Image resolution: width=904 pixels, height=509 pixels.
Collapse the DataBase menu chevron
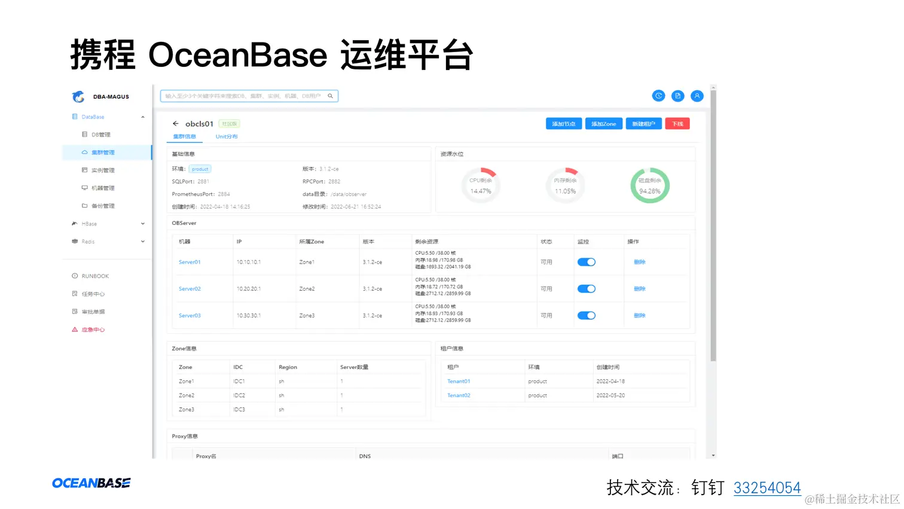click(143, 117)
